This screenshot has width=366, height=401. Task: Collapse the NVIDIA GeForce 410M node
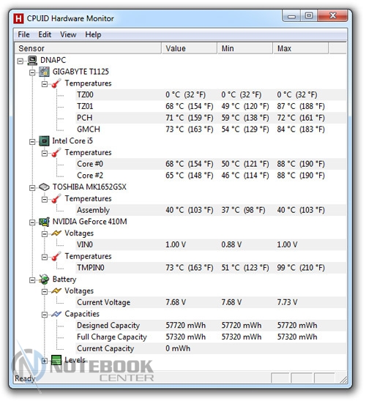coord(32,222)
